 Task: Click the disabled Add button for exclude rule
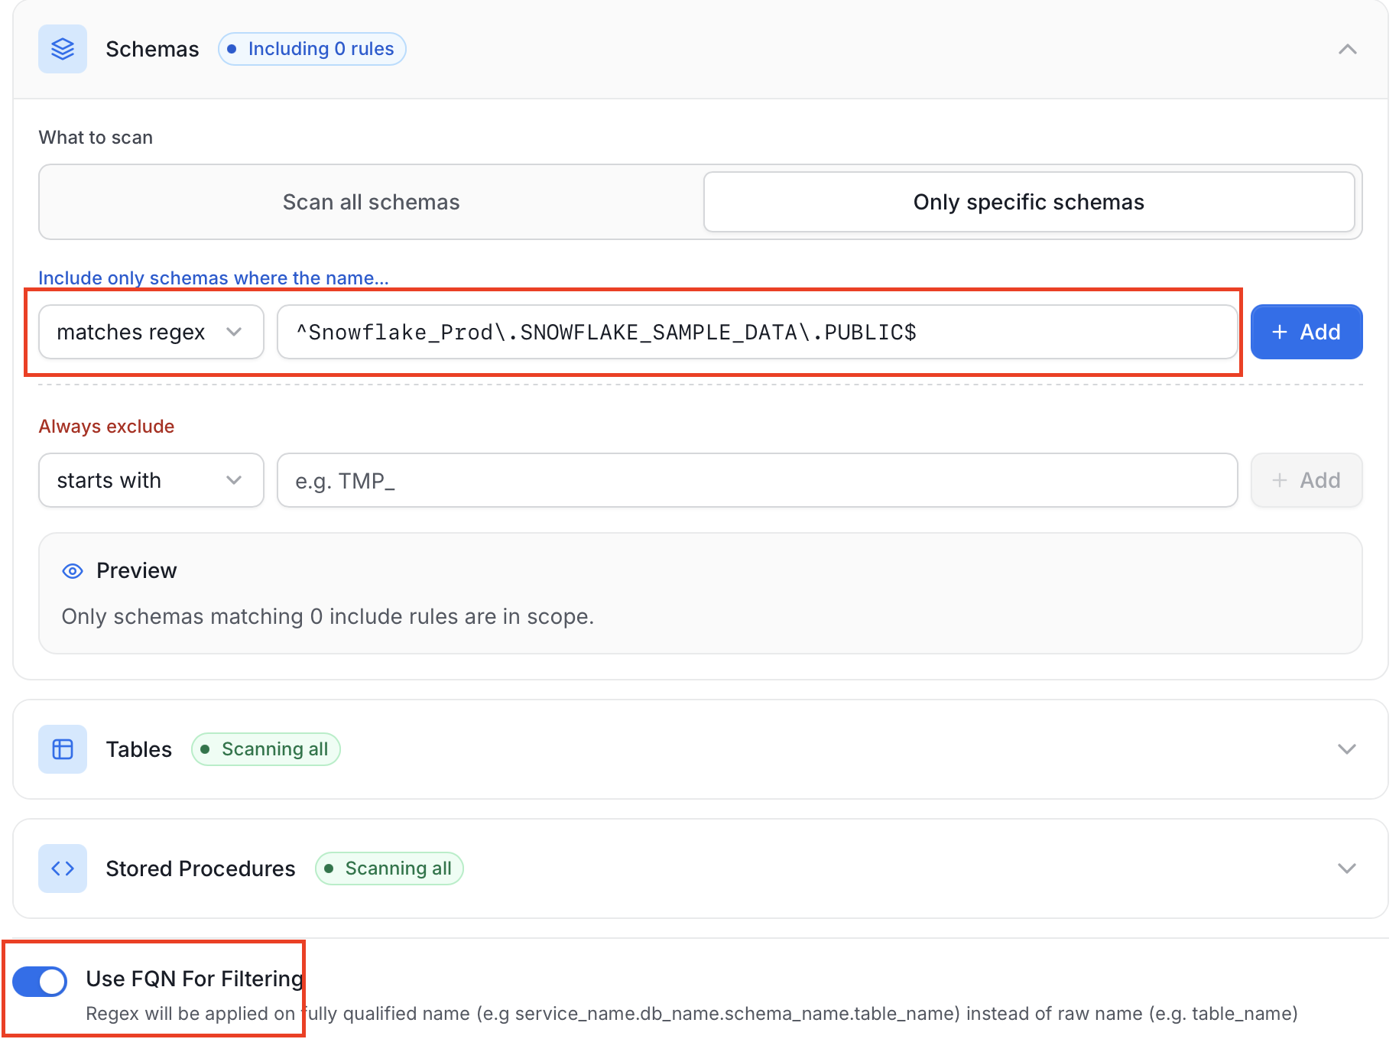click(x=1306, y=480)
